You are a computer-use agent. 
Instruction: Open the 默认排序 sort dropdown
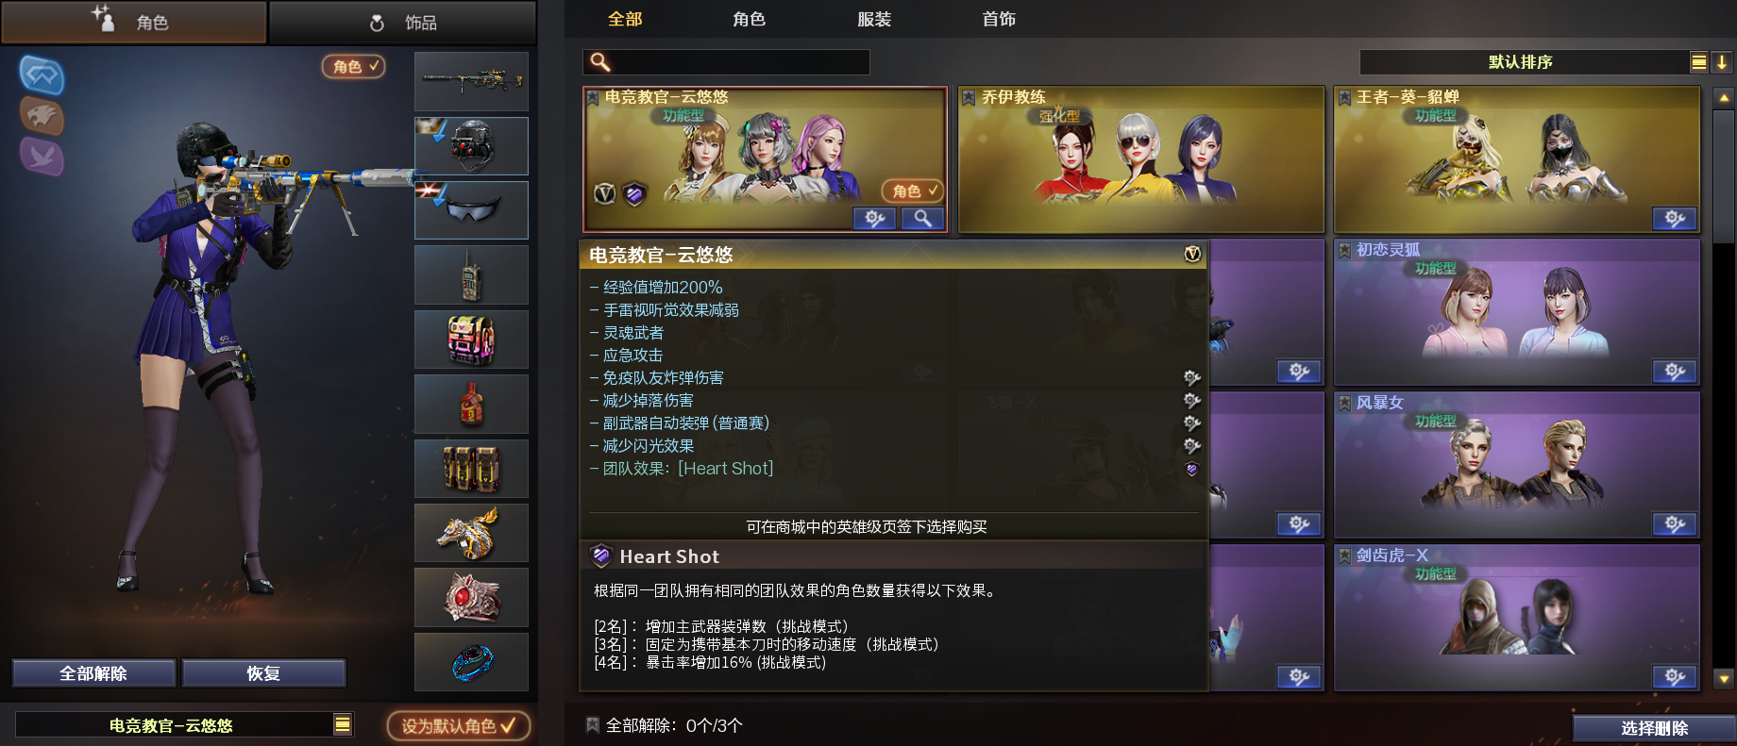[x=1522, y=62]
